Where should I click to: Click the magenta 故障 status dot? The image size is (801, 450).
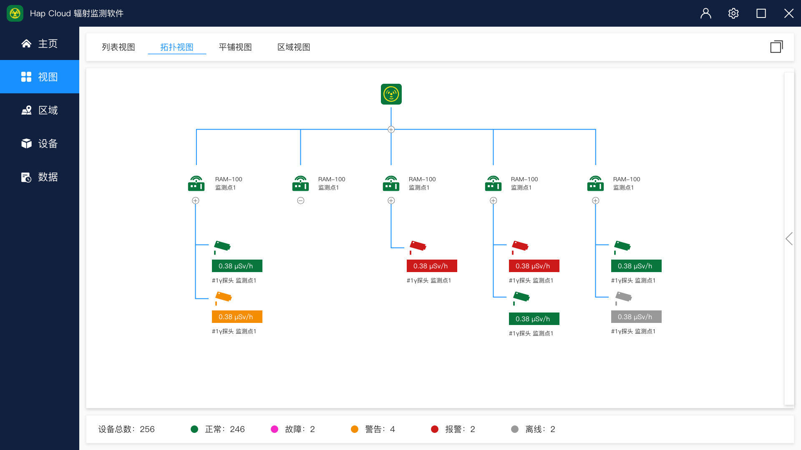(275, 429)
